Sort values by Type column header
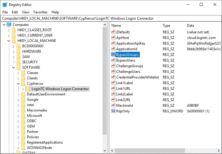The height and width of the screenshot is (154, 222). [x=173, y=26]
